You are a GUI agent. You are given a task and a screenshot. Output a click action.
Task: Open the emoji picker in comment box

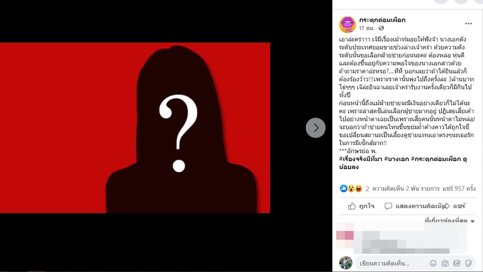[433, 263]
